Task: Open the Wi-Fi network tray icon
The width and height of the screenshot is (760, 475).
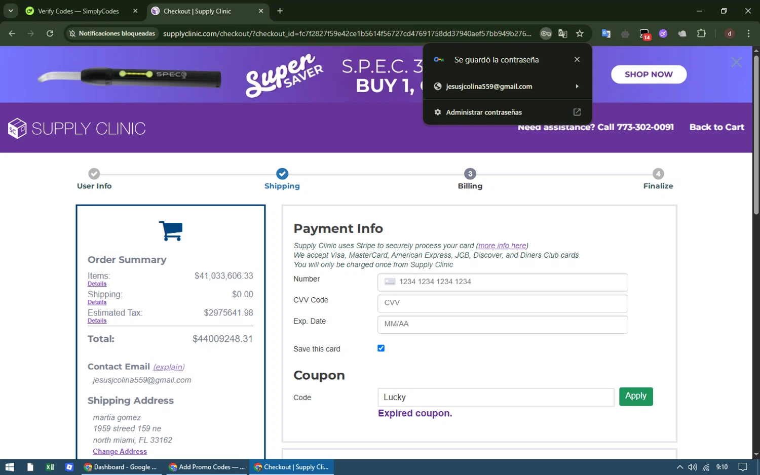Action: pyautogui.click(x=706, y=467)
